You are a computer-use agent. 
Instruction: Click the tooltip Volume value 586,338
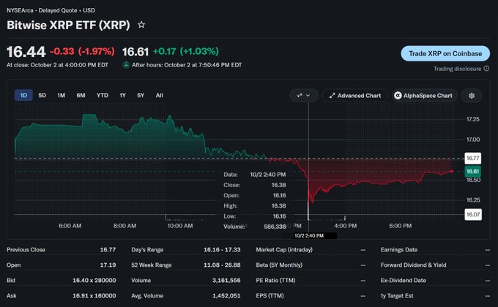pyautogui.click(x=275, y=227)
